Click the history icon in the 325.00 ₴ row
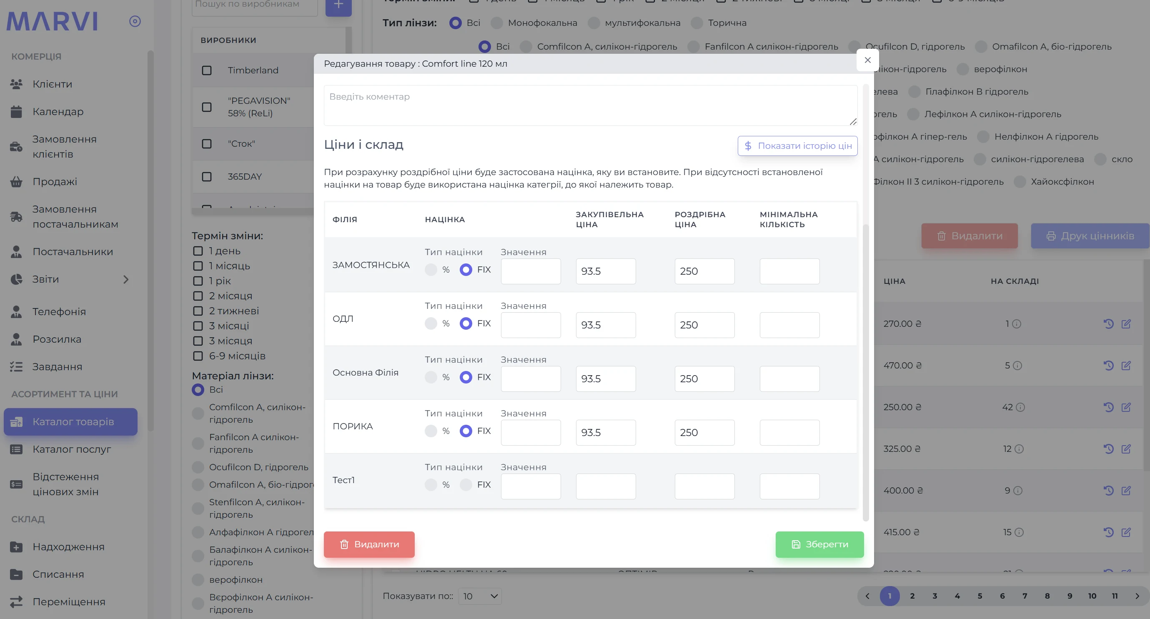This screenshot has width=1150, height=619. (x=1108, y=449)
